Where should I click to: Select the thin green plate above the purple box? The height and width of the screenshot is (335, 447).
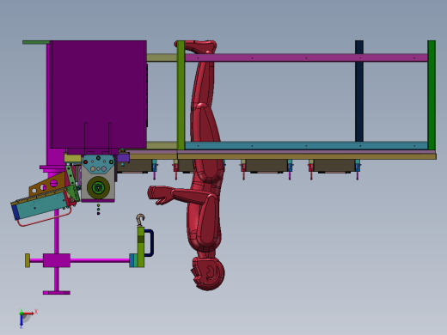tap(36, 42)
